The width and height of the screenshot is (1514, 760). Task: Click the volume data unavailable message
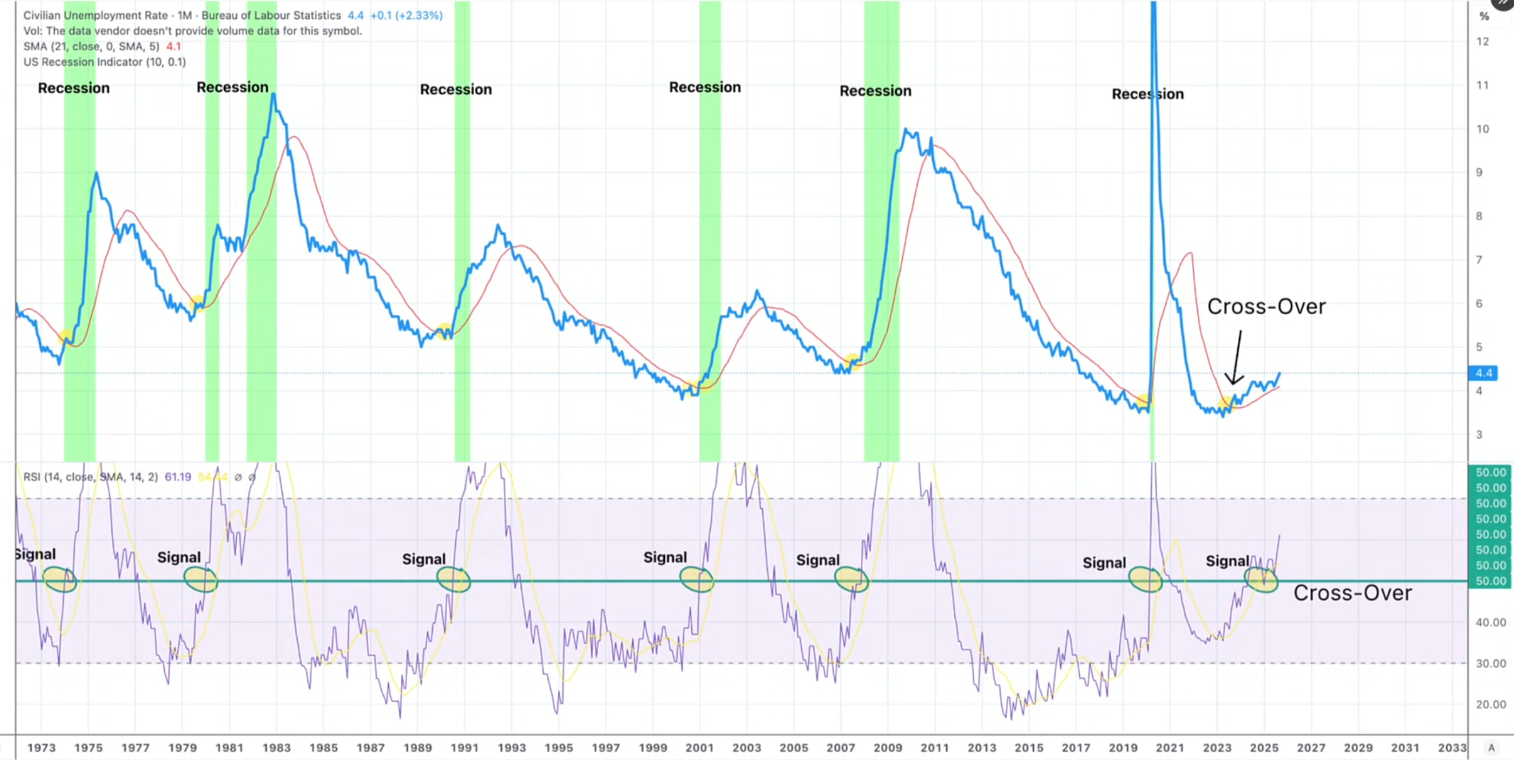tap(193, 31)
